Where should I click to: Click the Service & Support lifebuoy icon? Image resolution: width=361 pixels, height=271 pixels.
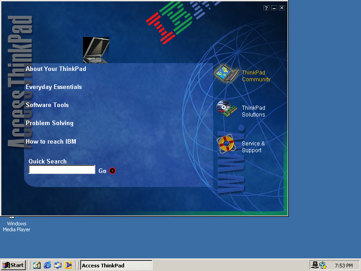(227, 145)
